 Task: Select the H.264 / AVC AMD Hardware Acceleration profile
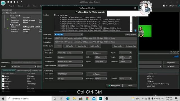point(89,24)
